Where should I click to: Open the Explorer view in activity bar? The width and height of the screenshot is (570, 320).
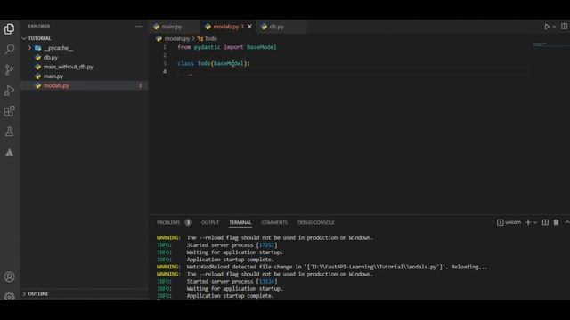tap(10, 28)
